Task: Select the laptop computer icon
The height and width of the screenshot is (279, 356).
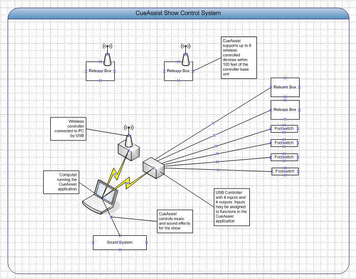Action: tap(101, 197)
